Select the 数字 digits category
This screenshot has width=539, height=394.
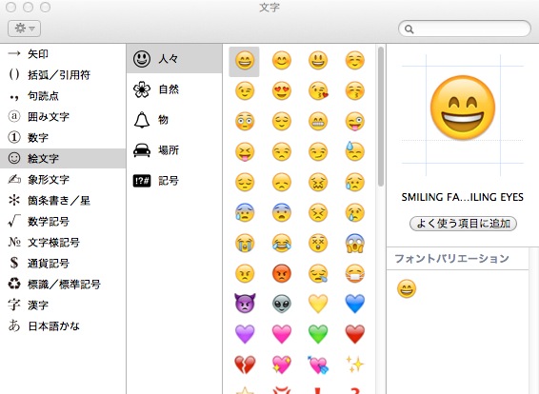63,138
